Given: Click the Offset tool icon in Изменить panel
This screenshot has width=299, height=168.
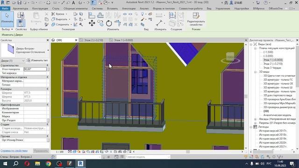Looking at the screenshot, I should click(100, 15).
